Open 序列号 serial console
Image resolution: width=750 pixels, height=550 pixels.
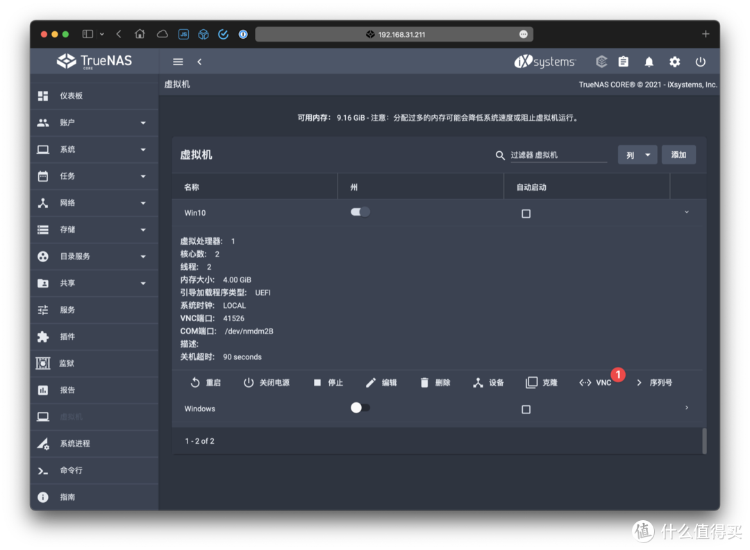(x=654, y=383)
